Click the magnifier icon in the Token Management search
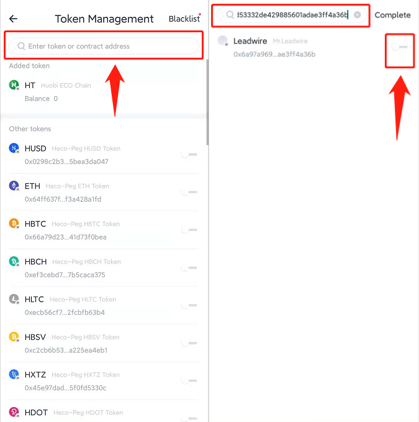Viewport: 419px width, 422px height. coord(21,46)
